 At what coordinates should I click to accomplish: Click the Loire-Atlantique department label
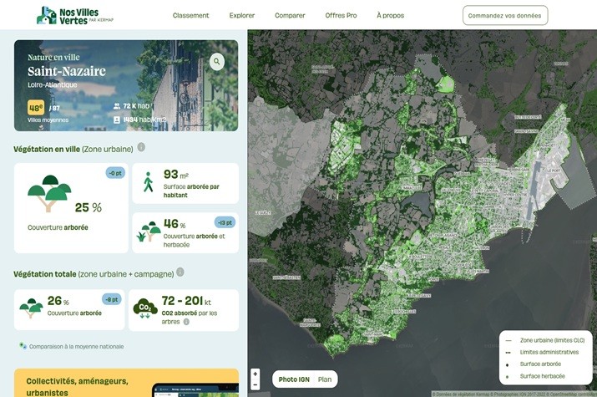click(x=52, y=84)
